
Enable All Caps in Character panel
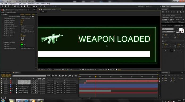pos(171,51)
